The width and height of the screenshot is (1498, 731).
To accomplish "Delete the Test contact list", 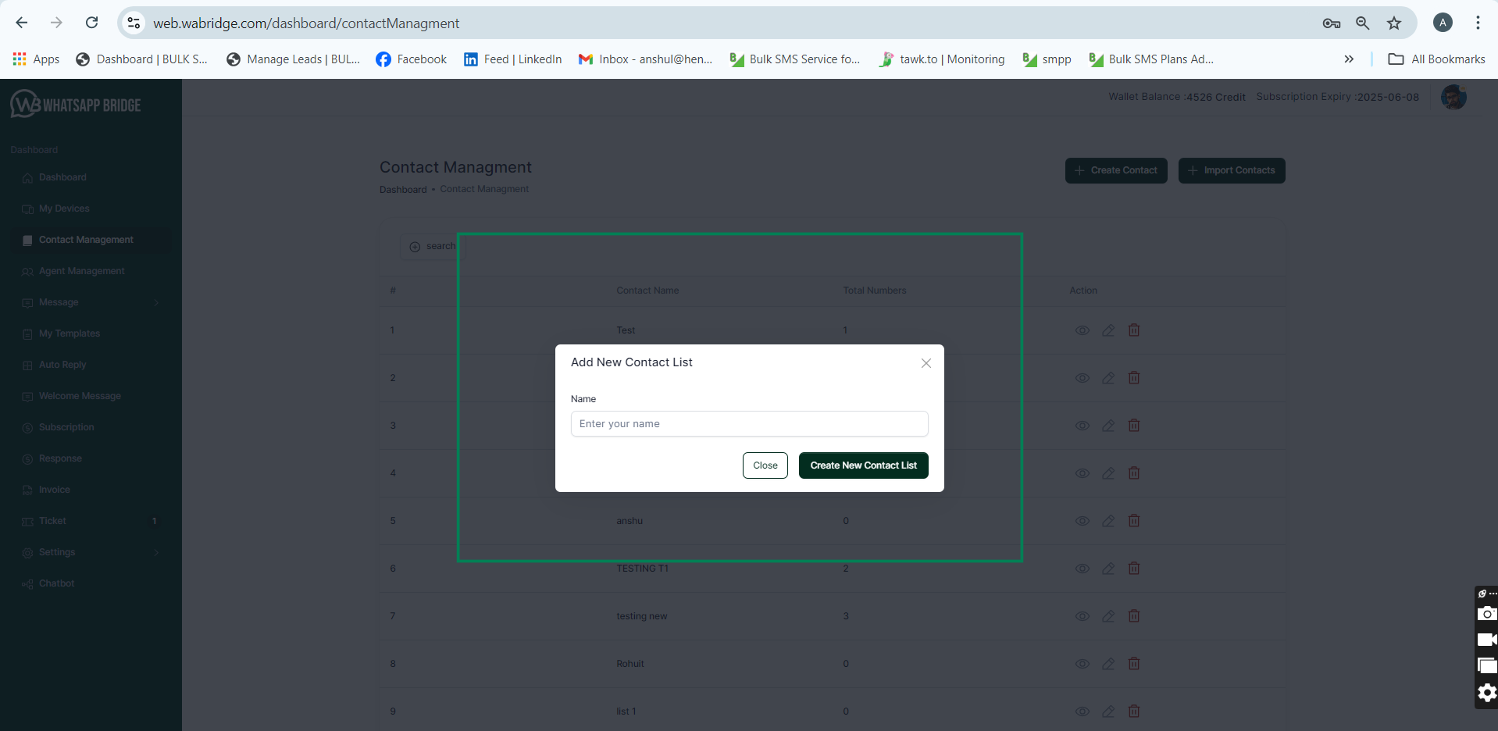I will [1134, 330].
